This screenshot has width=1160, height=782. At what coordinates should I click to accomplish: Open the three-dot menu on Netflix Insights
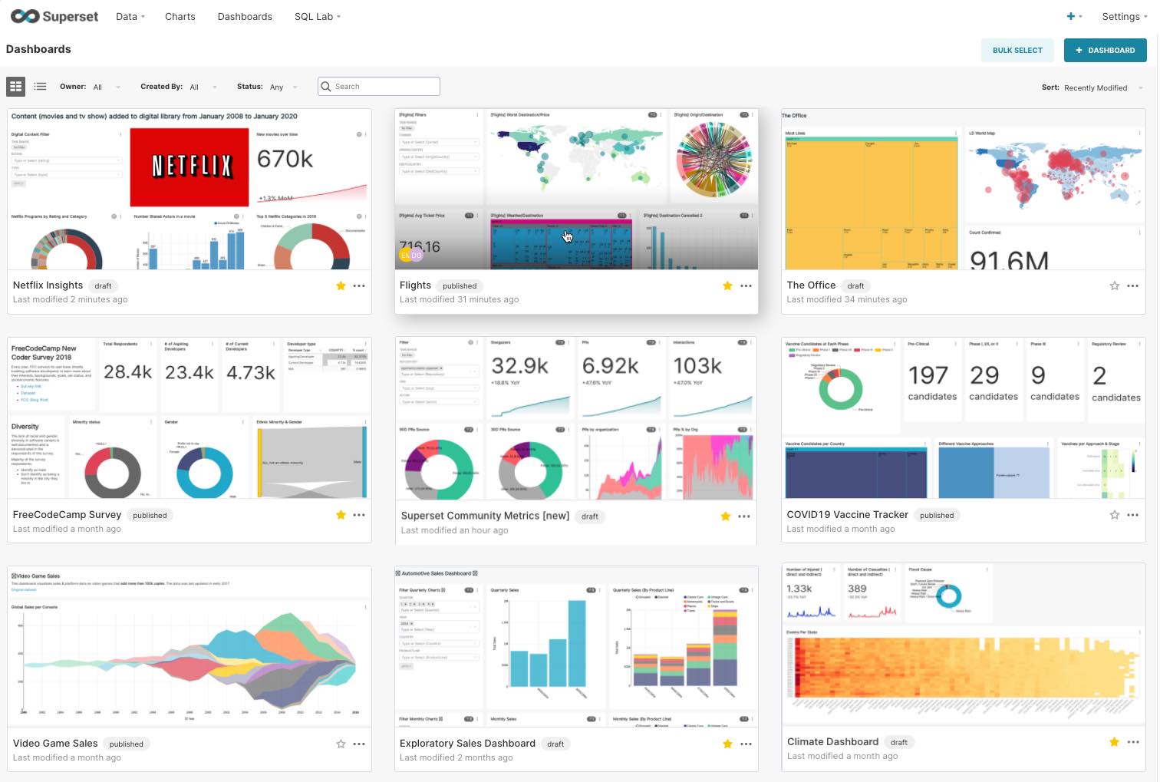(x=359, y=285)
